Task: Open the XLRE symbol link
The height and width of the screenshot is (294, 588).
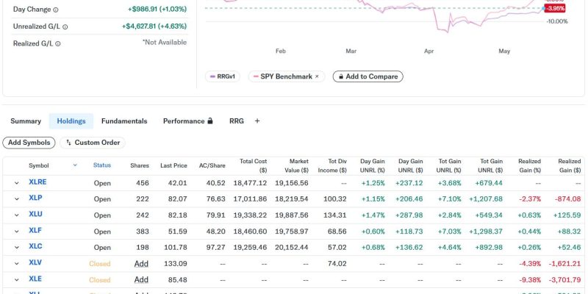Action: (x=37, y=182)
